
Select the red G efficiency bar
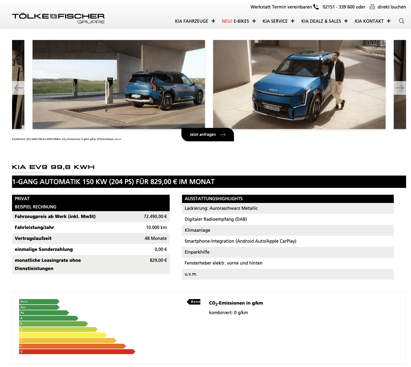[x=77, y=352]
